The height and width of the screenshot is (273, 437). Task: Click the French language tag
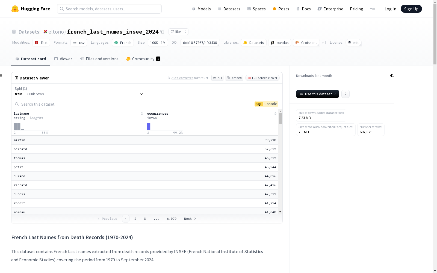123,43
